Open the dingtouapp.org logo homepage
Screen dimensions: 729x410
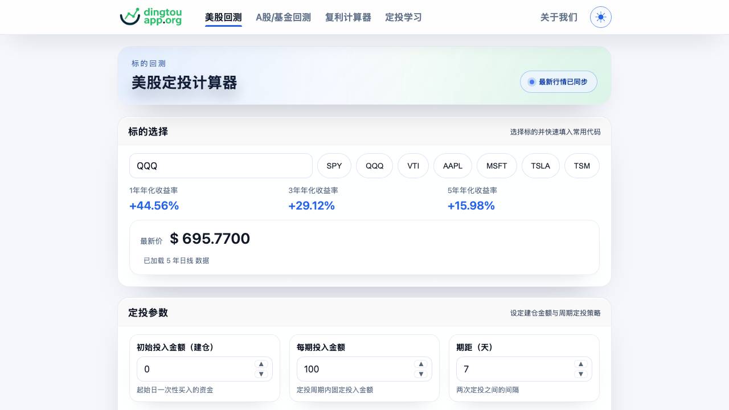pyautogui.click(x=151, y=17)
